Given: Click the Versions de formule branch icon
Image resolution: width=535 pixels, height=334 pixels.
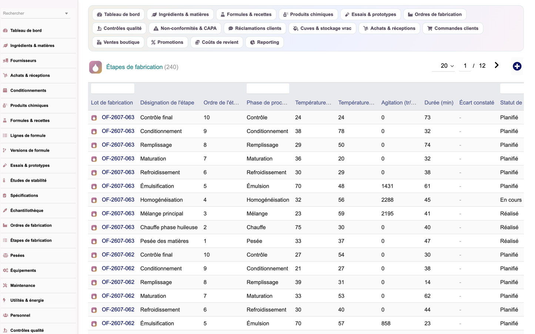Looking at the screenshot, I should click(5, 150).
